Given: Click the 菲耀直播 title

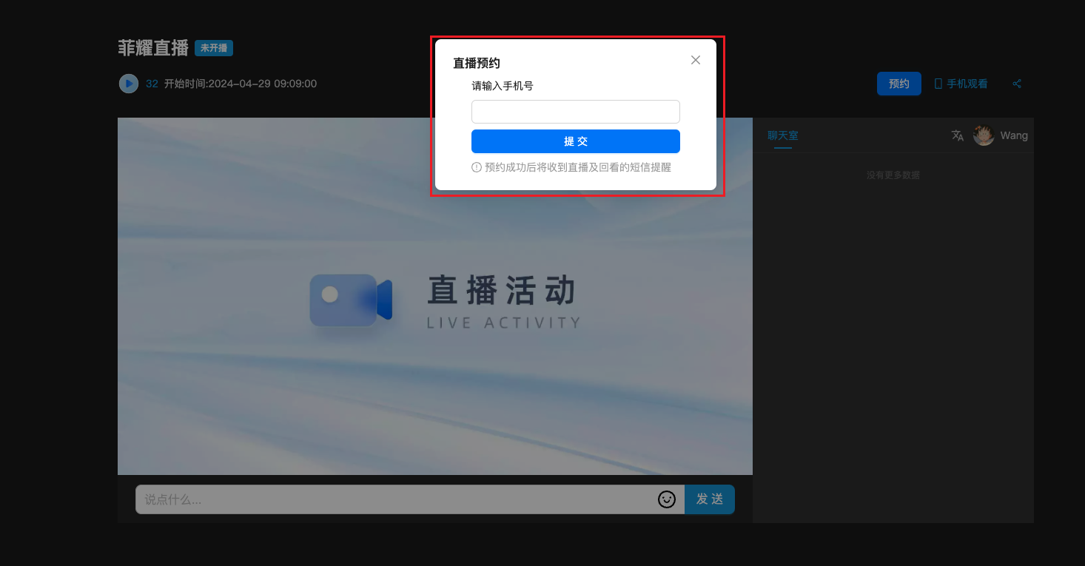Looking at the screenshot, I should pos(153,48).
